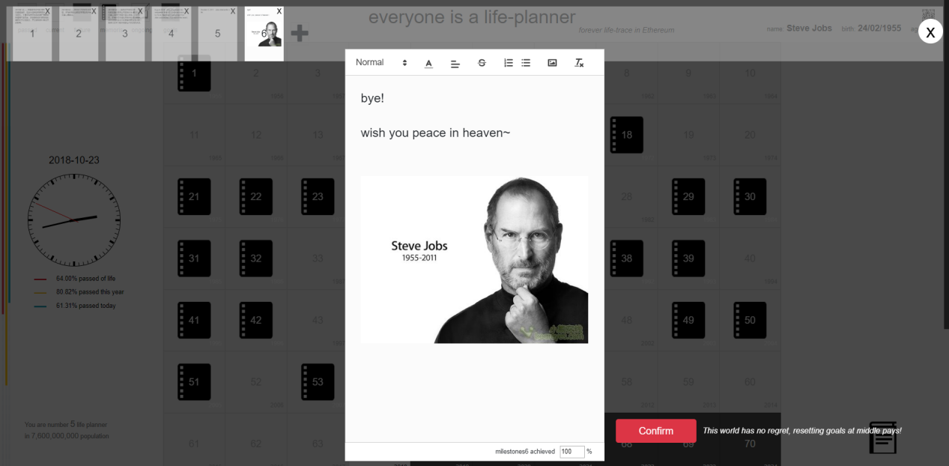The height and width of the screenshot is (466, 949).
Task: Add a new milestone page with plus
Action: click(300, 33)
